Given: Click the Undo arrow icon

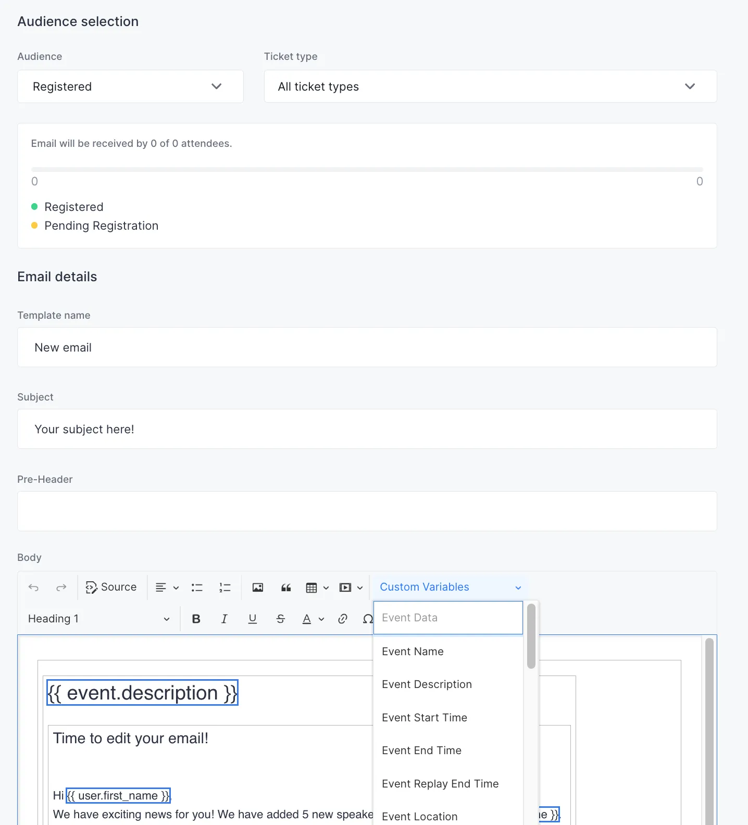Looking at the screenshot, I should click(34, 587).
